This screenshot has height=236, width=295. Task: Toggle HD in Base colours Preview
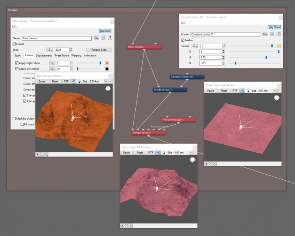coord(74,81)
